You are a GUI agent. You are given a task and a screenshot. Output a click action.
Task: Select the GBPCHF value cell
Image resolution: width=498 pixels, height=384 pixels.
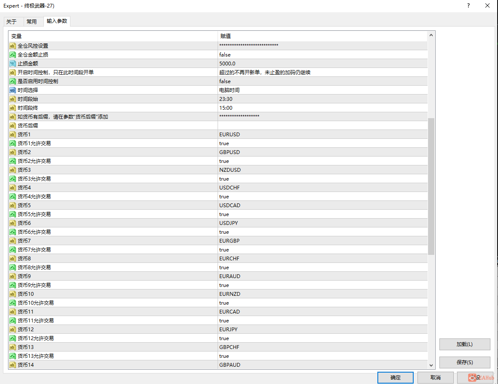[323, 347]
